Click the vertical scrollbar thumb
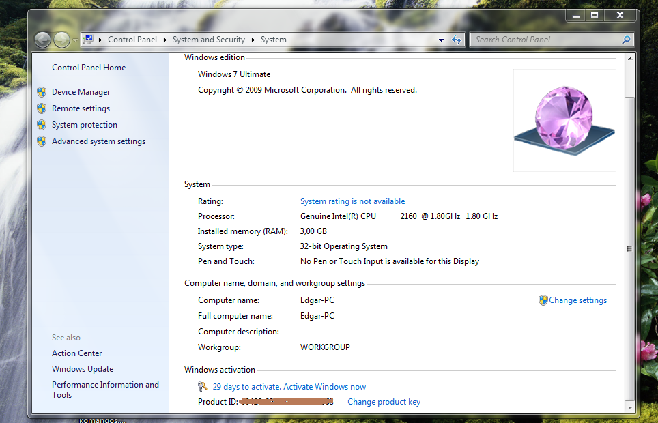This screenshot has width=658, height=423. tap(629, 248)
